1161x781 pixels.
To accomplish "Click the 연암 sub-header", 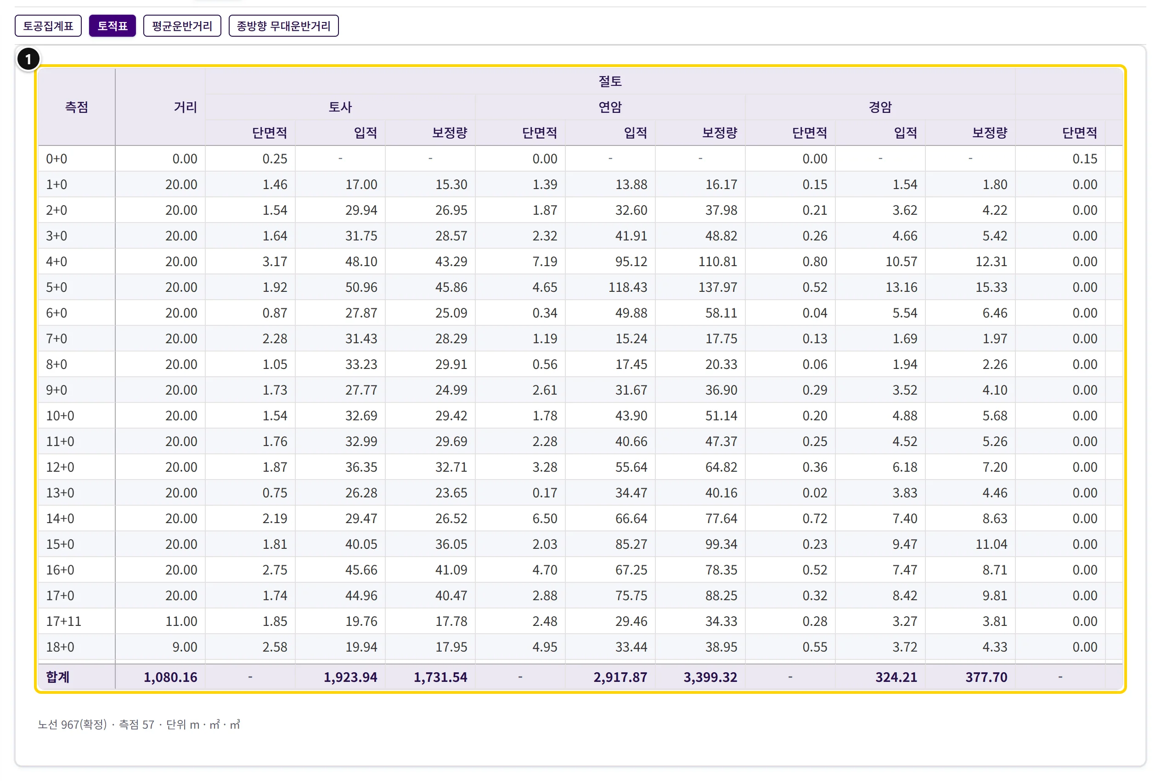I will point(610,107).
